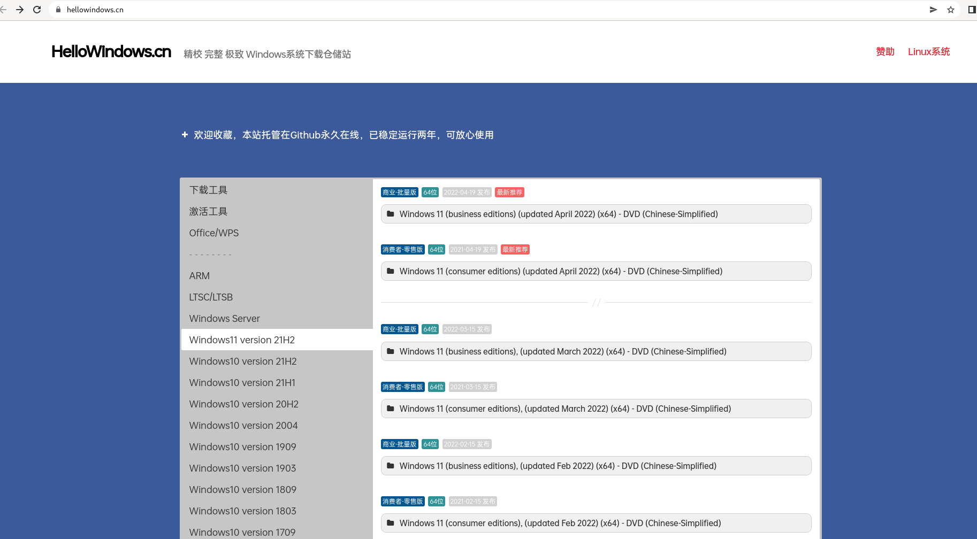Expand Windows 11 consumer editions Feb 2022 entry
Image resolution: width=977 pixels, height=539 pixels.
coord(596,523)
